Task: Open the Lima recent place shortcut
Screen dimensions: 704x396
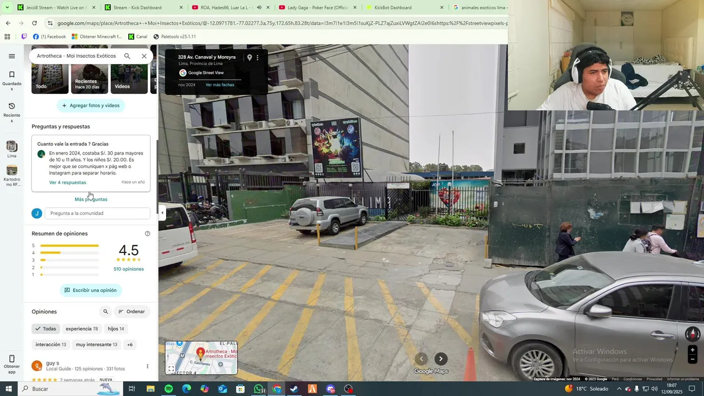Action: pos(12,150)
